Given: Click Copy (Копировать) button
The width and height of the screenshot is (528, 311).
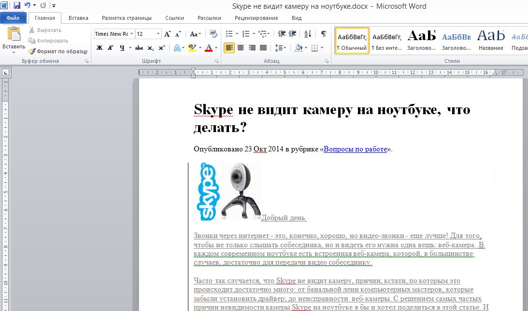Looking at the screenshot, I should click(x=48, y=41).
